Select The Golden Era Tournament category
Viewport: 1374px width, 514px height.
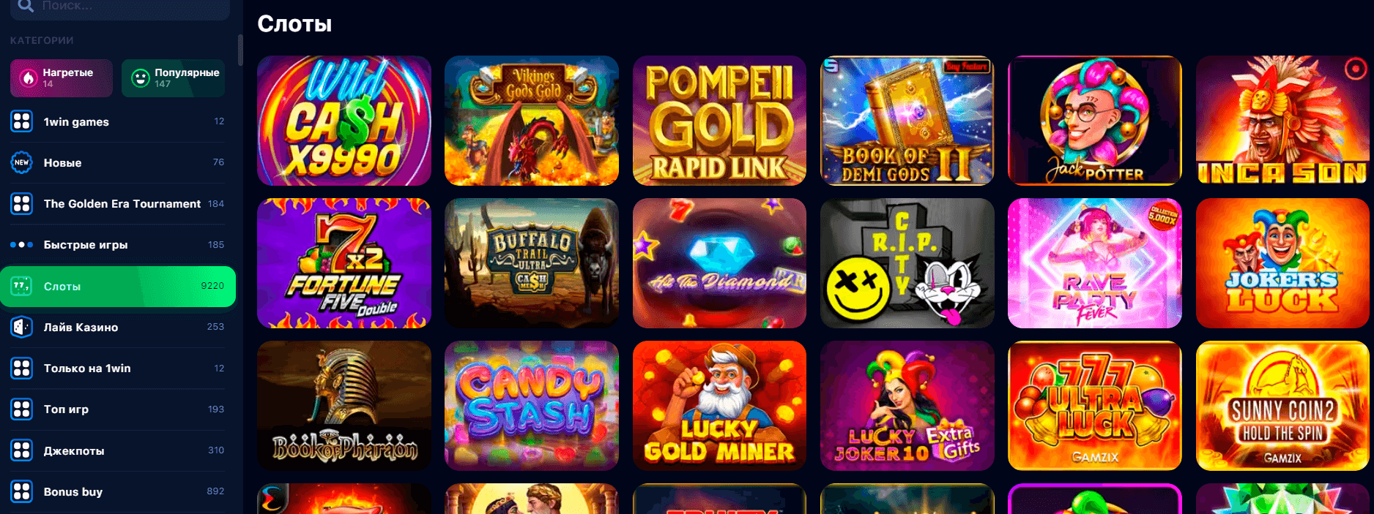[x=118, y=204]
